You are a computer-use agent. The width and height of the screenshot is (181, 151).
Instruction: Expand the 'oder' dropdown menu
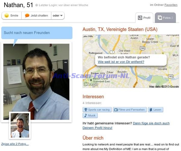pyautogui.click(x=58, y=16)
